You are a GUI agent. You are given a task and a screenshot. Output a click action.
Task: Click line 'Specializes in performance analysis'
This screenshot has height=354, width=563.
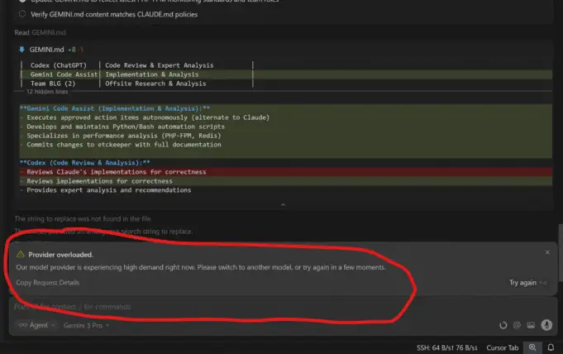point(123,136)
